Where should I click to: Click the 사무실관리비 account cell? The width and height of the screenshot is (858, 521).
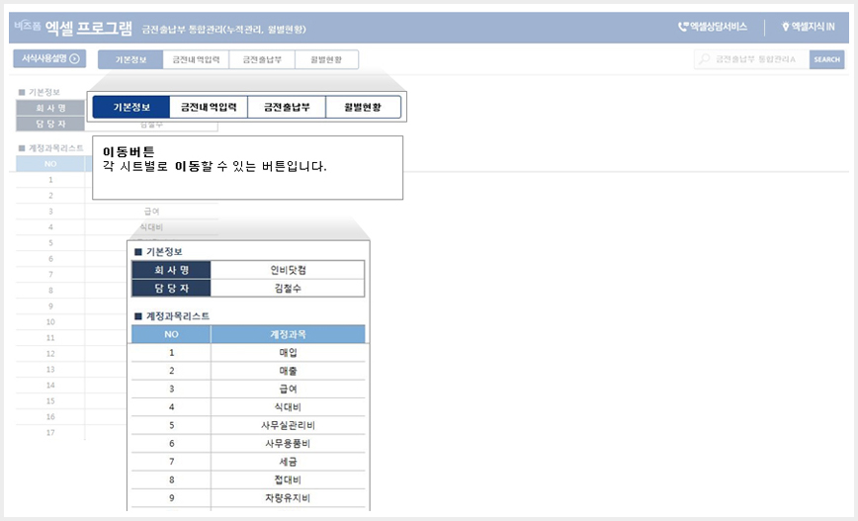(x=288, y=425)
